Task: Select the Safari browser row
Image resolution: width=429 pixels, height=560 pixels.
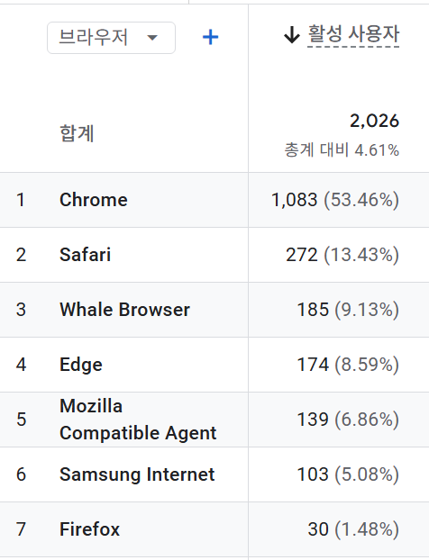Action: coord(214,255)
